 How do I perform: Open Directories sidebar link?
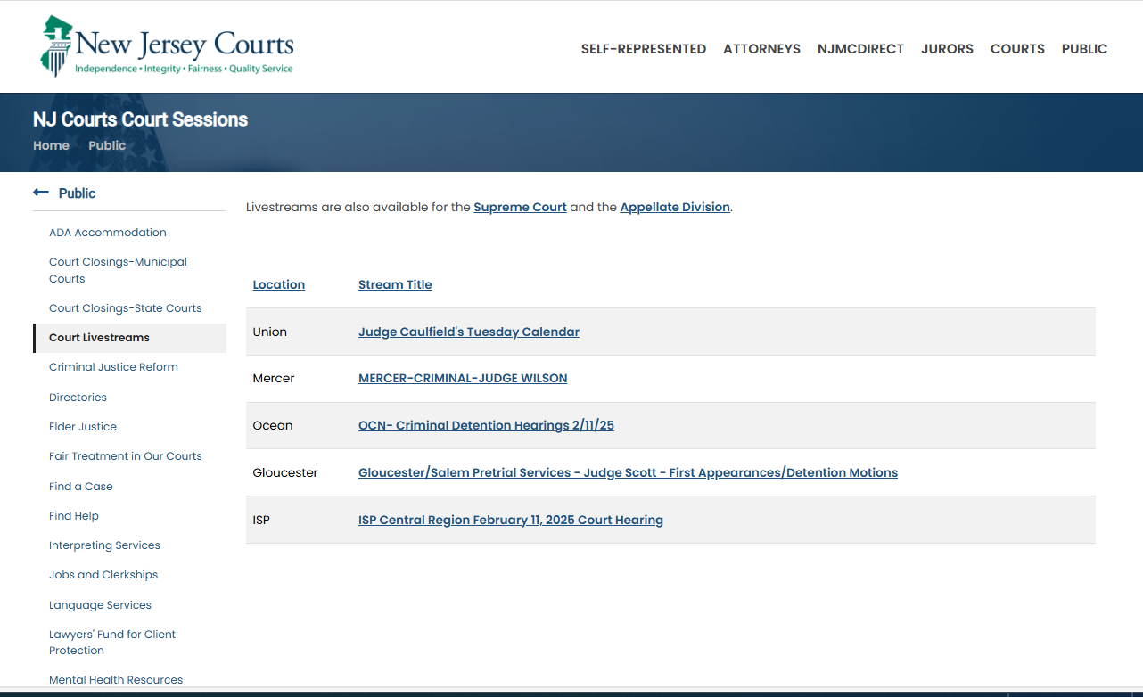point(78,398)
